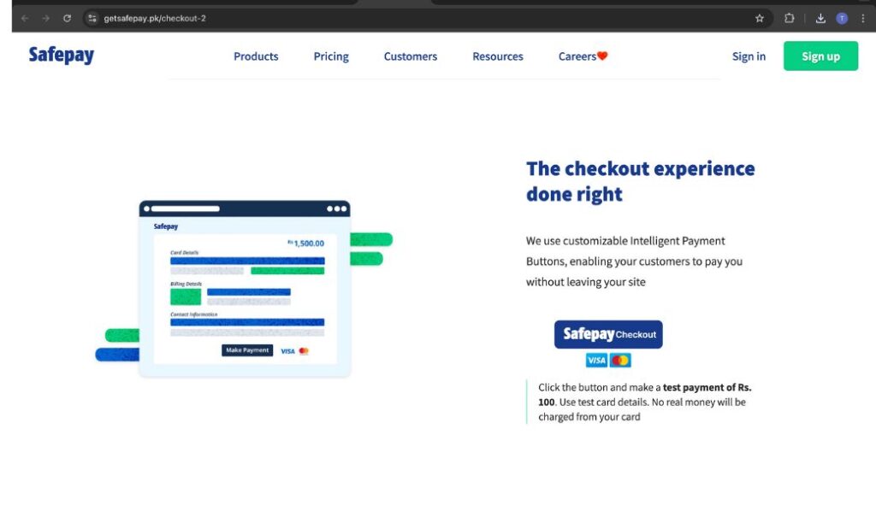The width and height of the screenshot is (876, 505).
Task: Open browser downloads icon
Action: point(820,19)
